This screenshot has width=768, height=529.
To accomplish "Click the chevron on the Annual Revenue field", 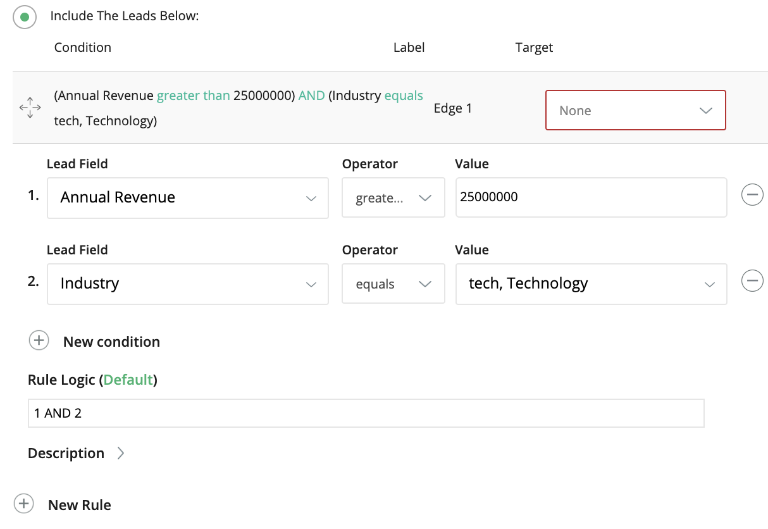I will pyautogui.click(x=311, y=198).
